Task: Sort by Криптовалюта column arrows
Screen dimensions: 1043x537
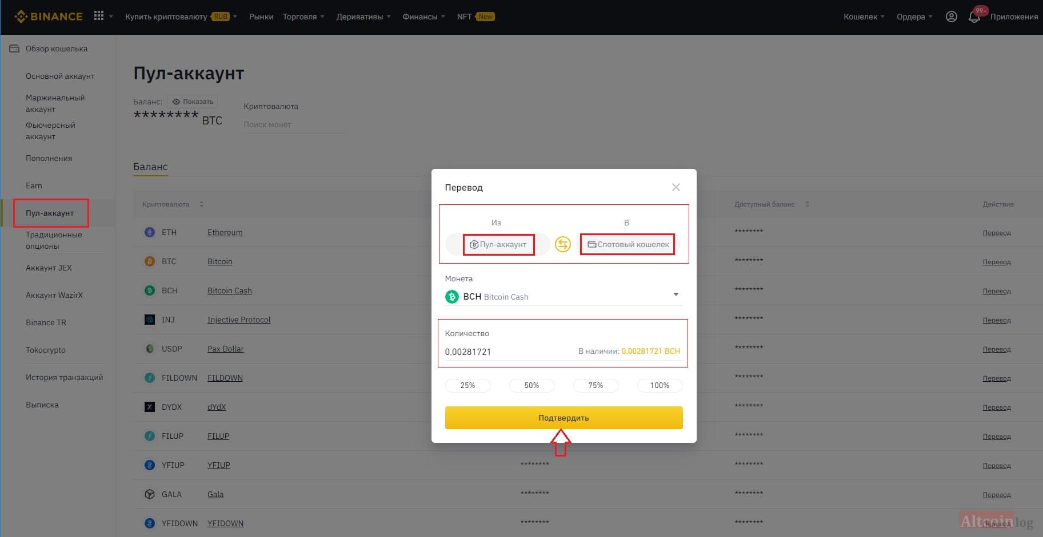Action: pos(202,204)
